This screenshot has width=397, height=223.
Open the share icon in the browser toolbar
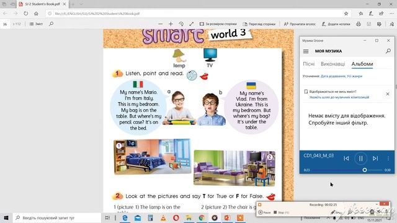pyautogui.click(x=381, y=14)
